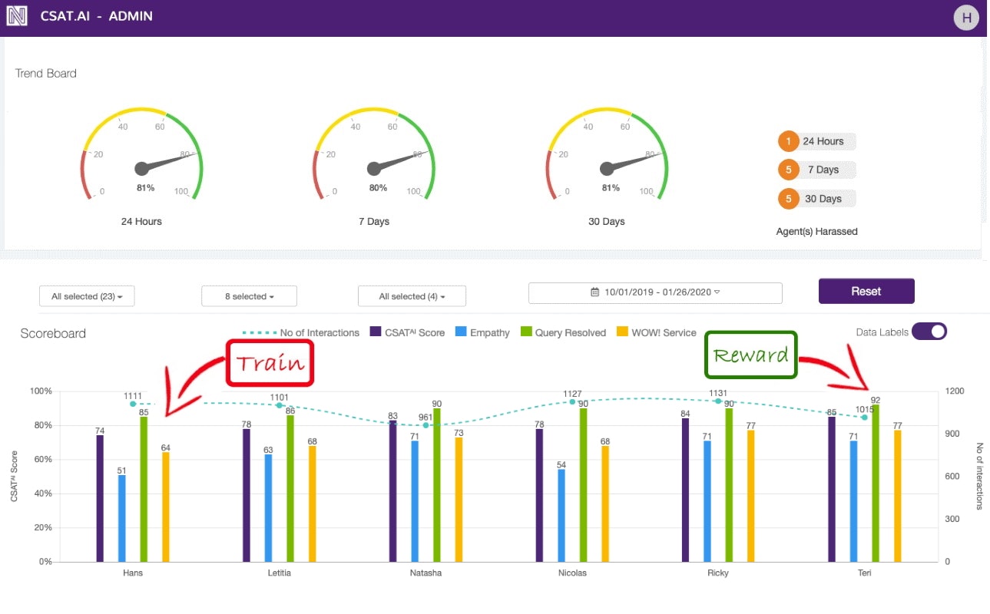
Task: Click the Letitia axis label
Action: pyautogui.click(x=280, y=573)
